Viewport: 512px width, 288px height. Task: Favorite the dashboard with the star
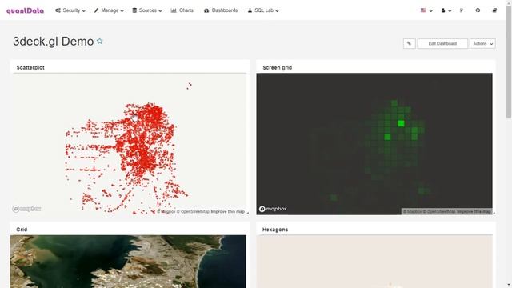coord(100,41)
